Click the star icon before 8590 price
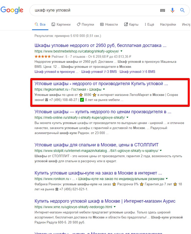 [x=81, y=95]
